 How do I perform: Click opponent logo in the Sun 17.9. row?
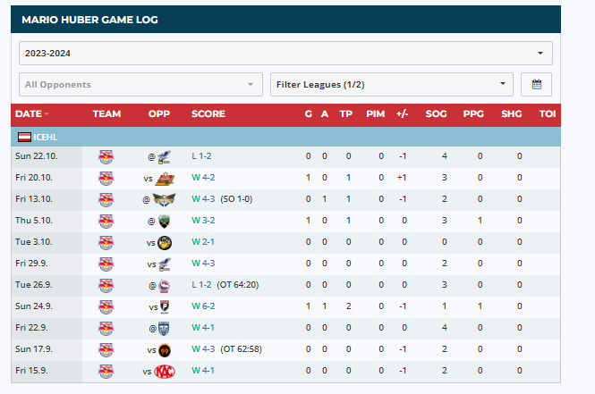tap(165, 349)
